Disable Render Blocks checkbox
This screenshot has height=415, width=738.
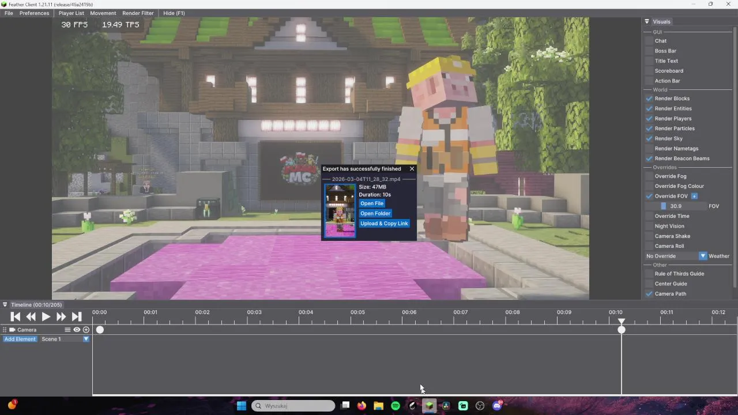[x=649, y=99]
